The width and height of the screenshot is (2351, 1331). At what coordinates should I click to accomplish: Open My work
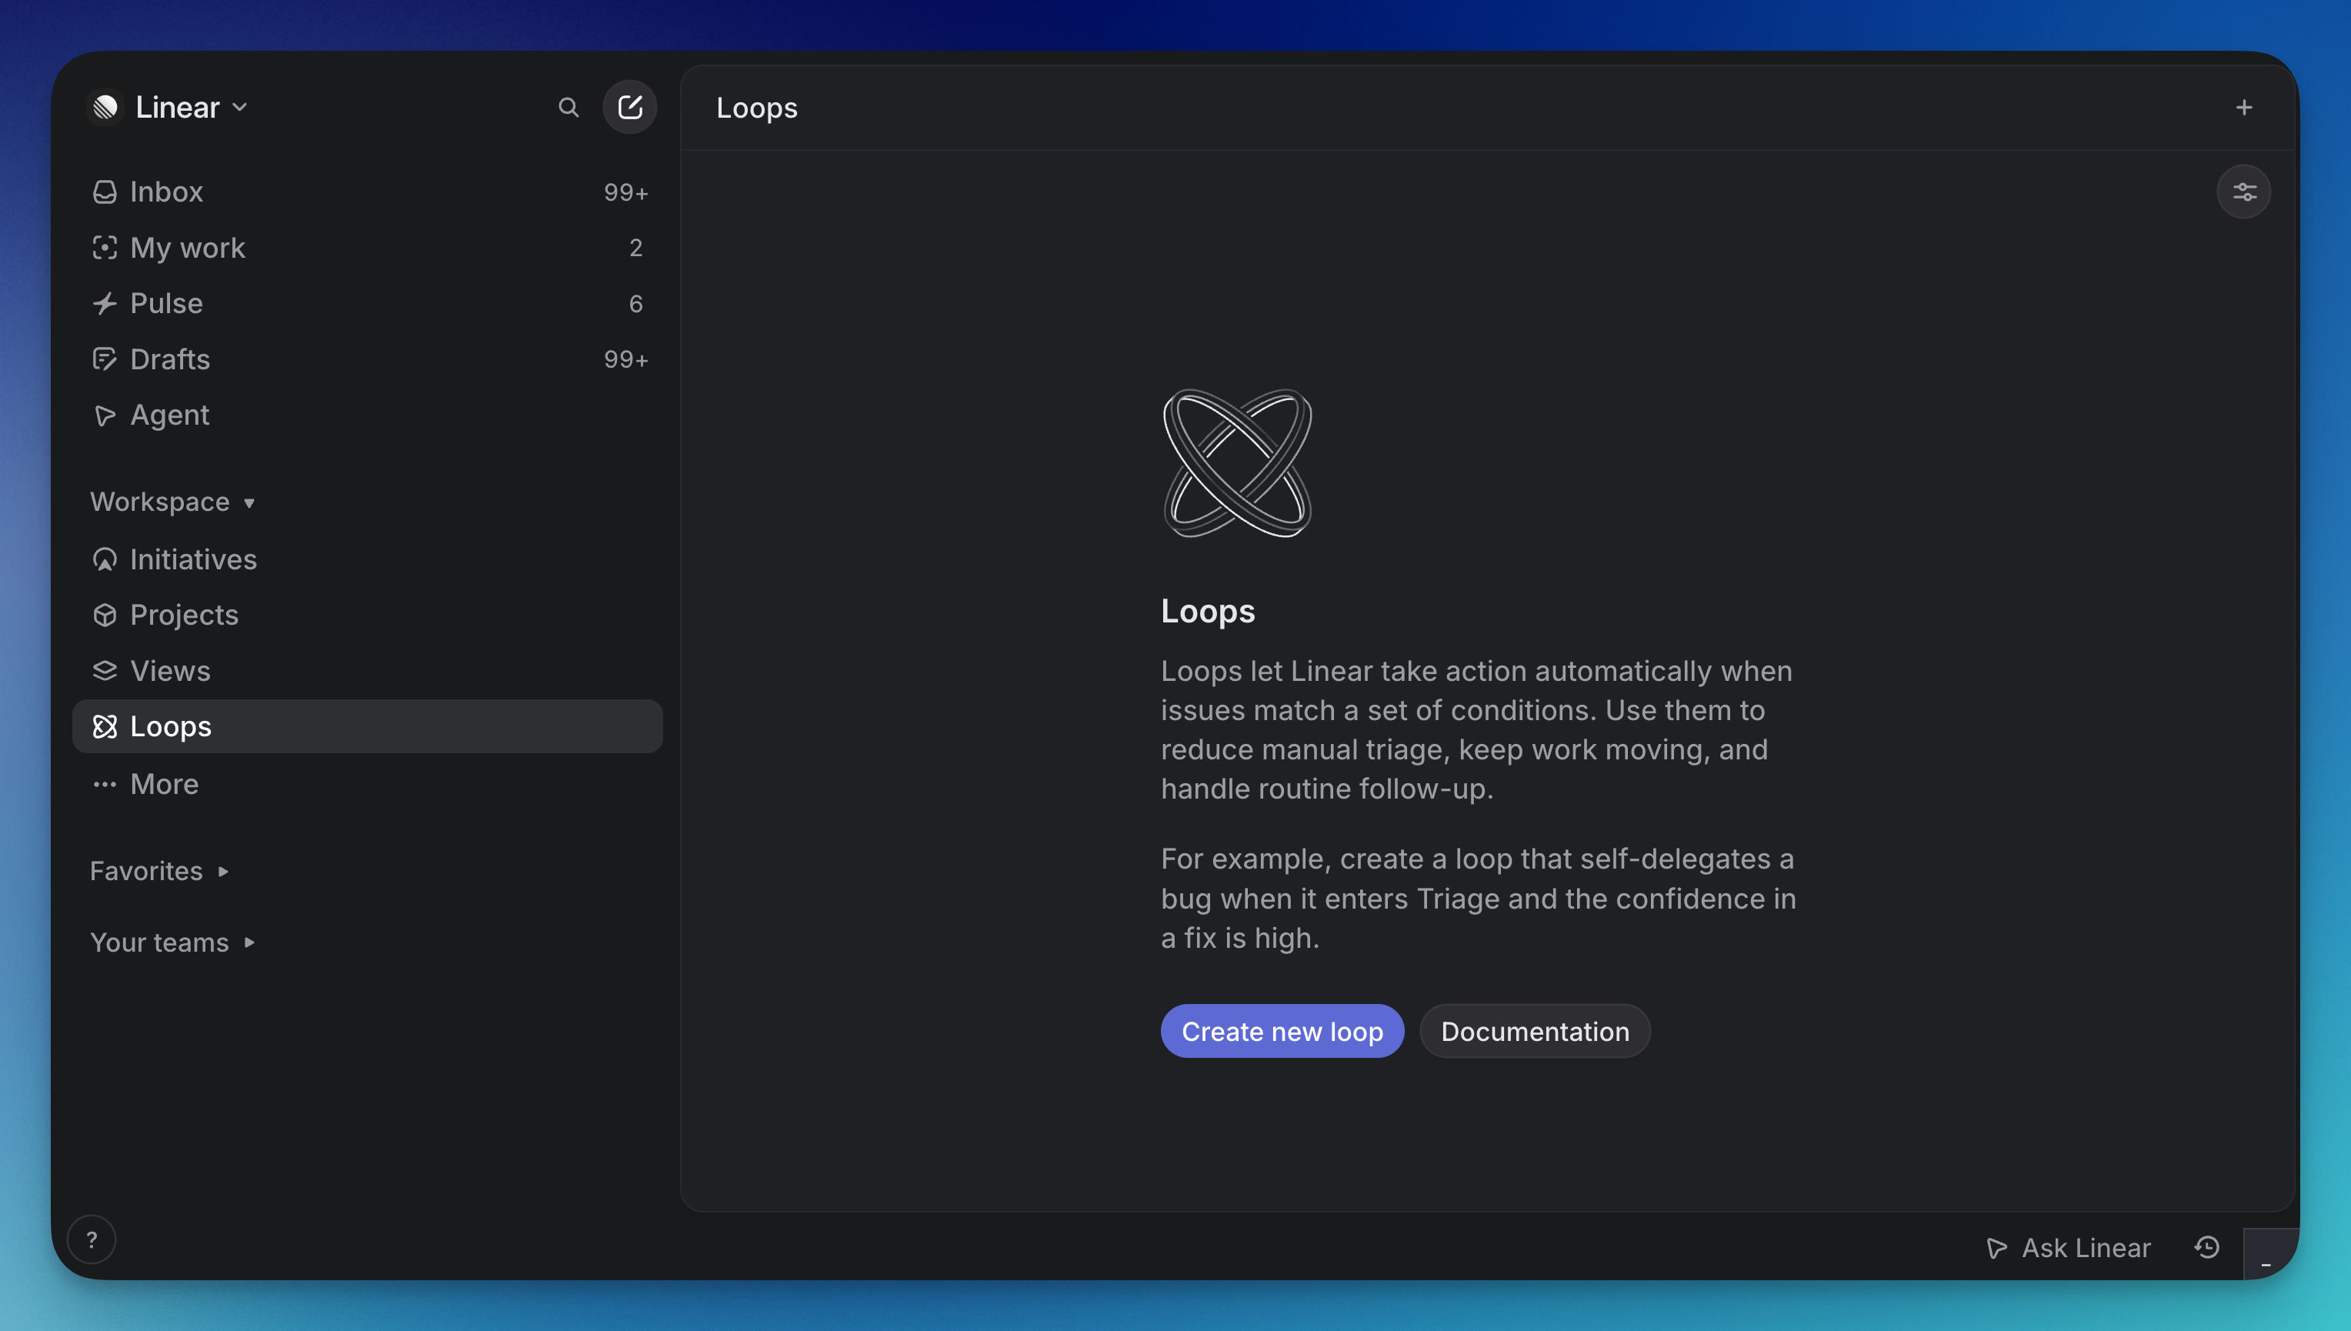click(x=368, y=248)
